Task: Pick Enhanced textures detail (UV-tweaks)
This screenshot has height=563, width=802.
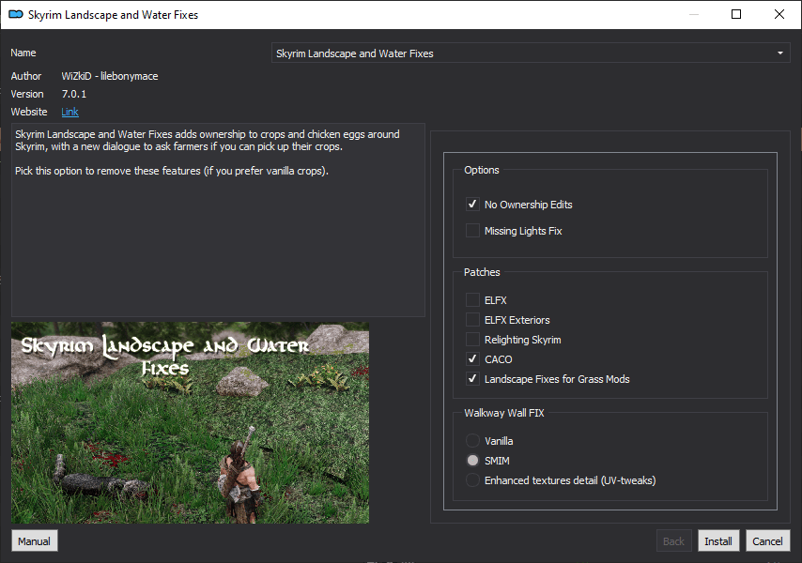Action: [472, 480]
